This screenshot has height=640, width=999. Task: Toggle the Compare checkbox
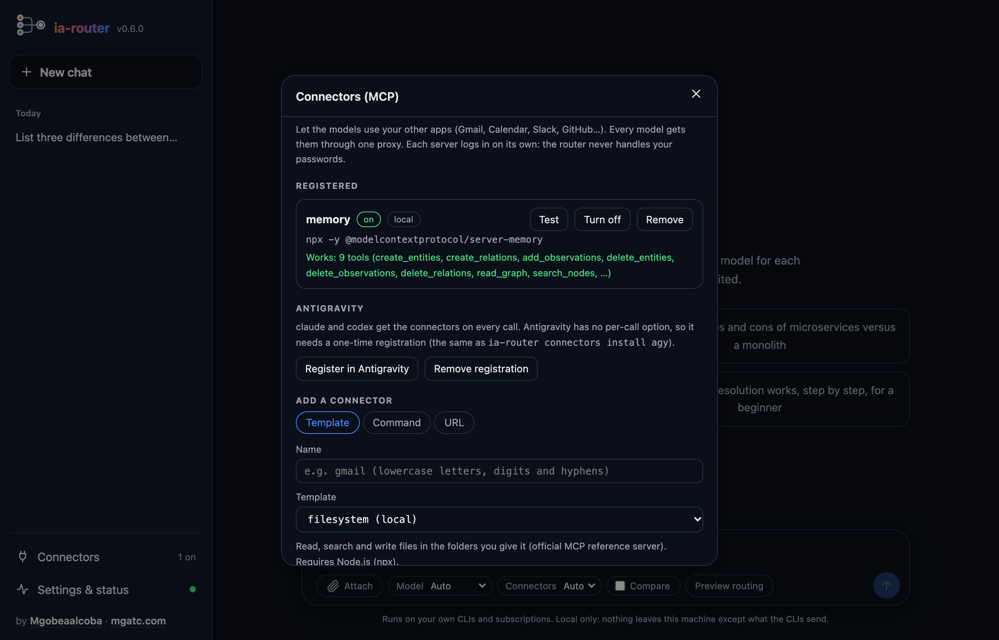[620, 585]
